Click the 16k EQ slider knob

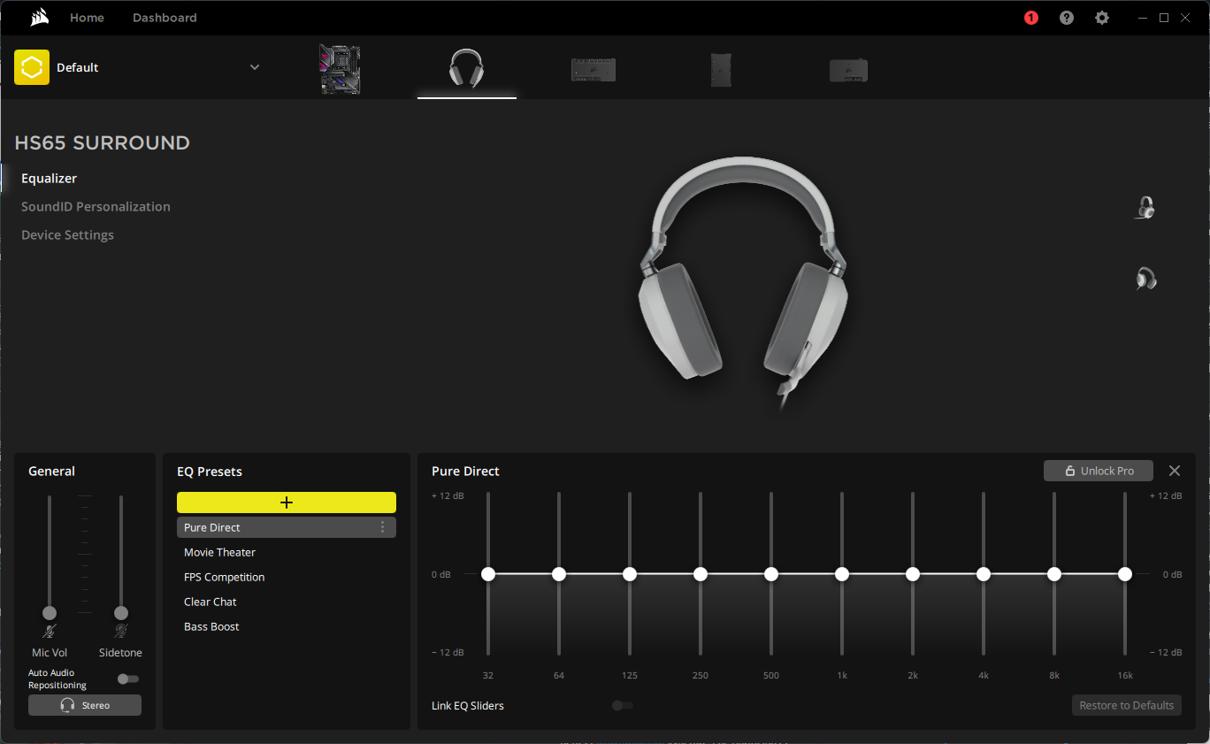coord(1125,574)
